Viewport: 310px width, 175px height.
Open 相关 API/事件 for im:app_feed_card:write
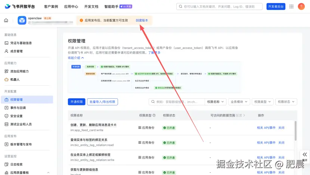click(x=266, y=128)
